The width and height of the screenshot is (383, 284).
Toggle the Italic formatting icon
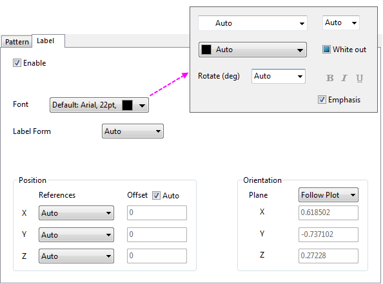coord(344,78)
